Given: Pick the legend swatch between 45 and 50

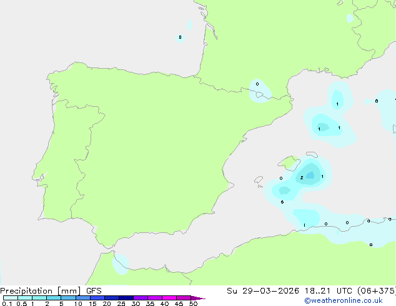Looking at the screenshot, I should pyautogui.click(x=184, y=298).
